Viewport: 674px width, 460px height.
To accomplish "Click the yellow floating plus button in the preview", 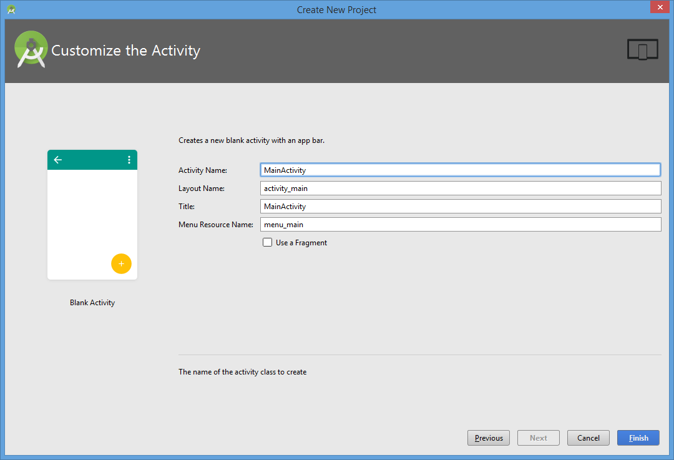I will [x=121, y=263].
